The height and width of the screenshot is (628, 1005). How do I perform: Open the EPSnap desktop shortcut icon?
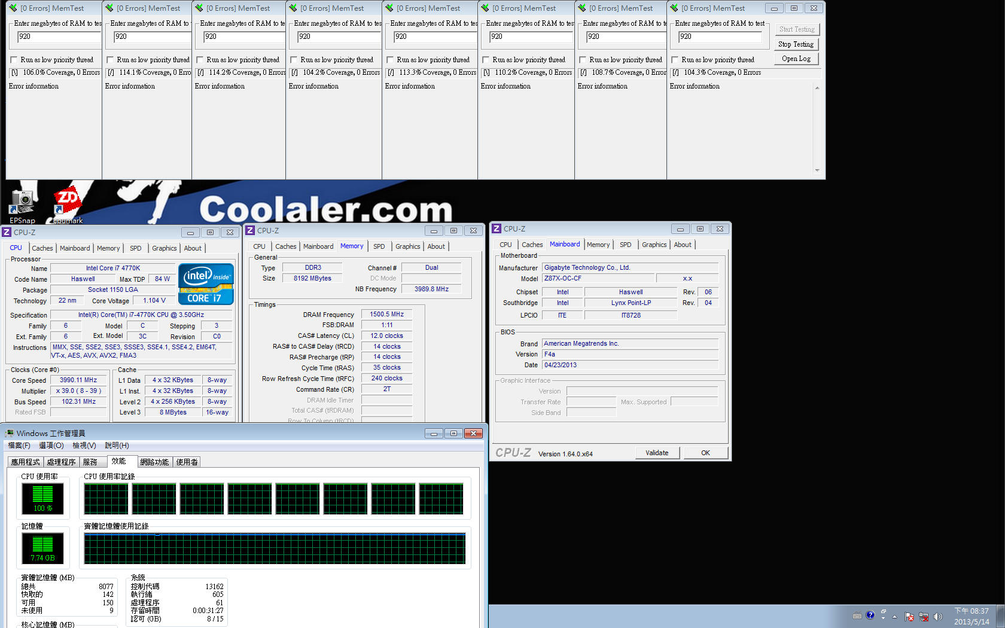(x=22, y=202)
